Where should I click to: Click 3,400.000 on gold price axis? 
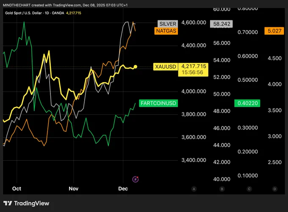(x=194, y=160)
